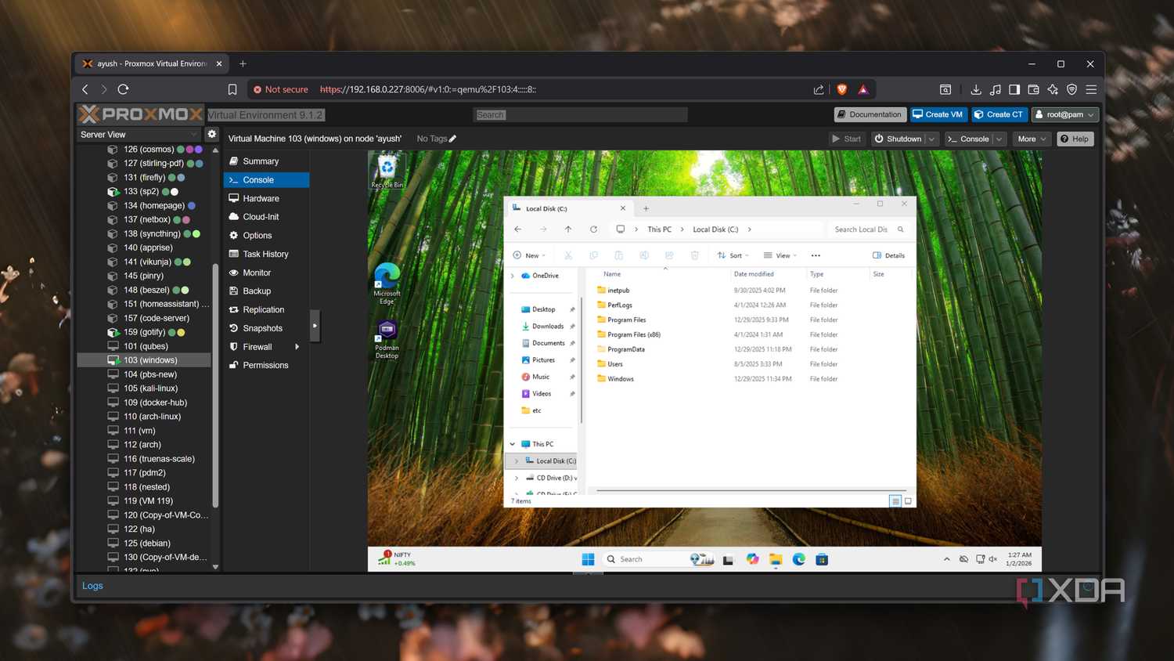Edit VM tags with the pencil icon
This screenshot has height=661, width=1174.
452,139
